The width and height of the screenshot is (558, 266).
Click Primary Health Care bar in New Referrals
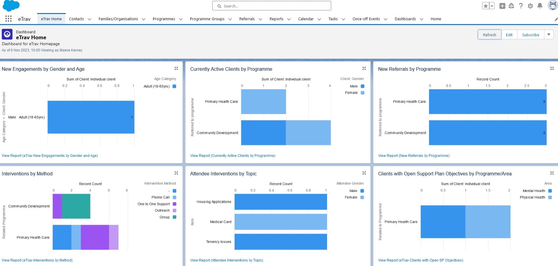(488, 102)
